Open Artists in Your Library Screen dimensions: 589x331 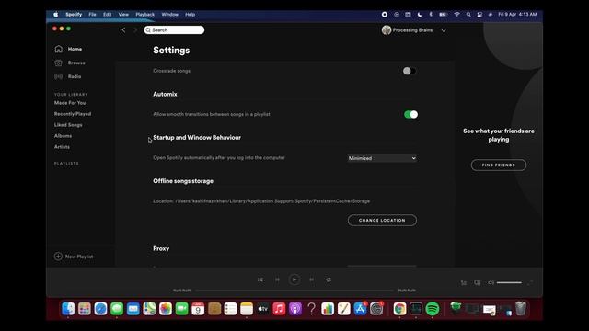62,147
